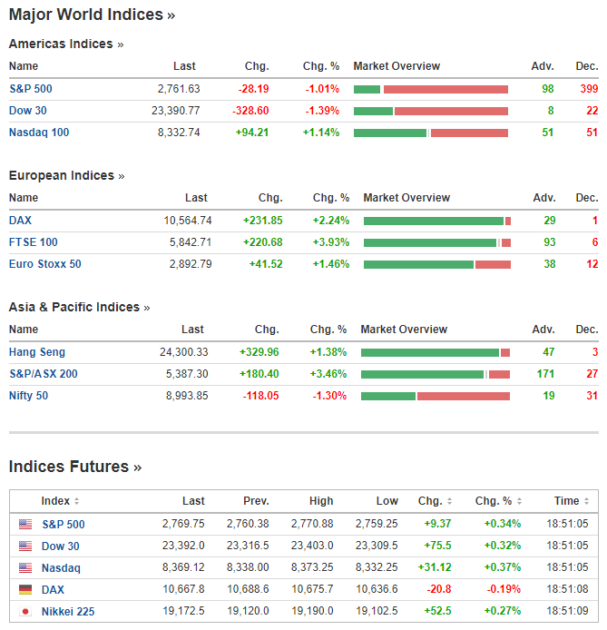Viewport: 607px width, 630px height.
Task: Click Hang Seng last value 24,300.33
Action: pos(184,352)
